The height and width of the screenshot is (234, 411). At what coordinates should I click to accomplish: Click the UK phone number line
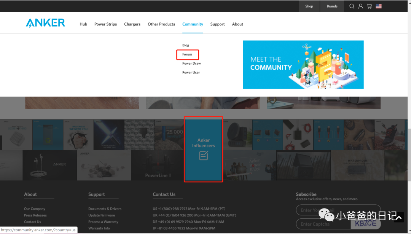[194, 215]
